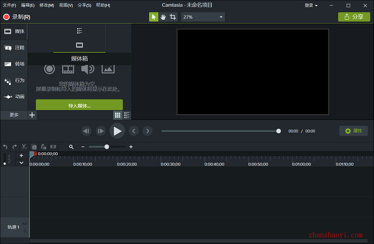Click the copy icon in timeline toolbar
The height and width of the screenshot is (244, 374).
34,147
